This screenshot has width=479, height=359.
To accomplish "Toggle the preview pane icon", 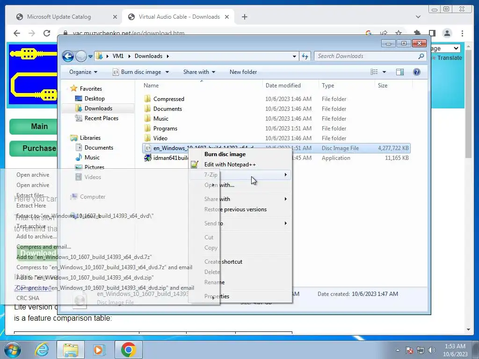I will pos(400,72).
